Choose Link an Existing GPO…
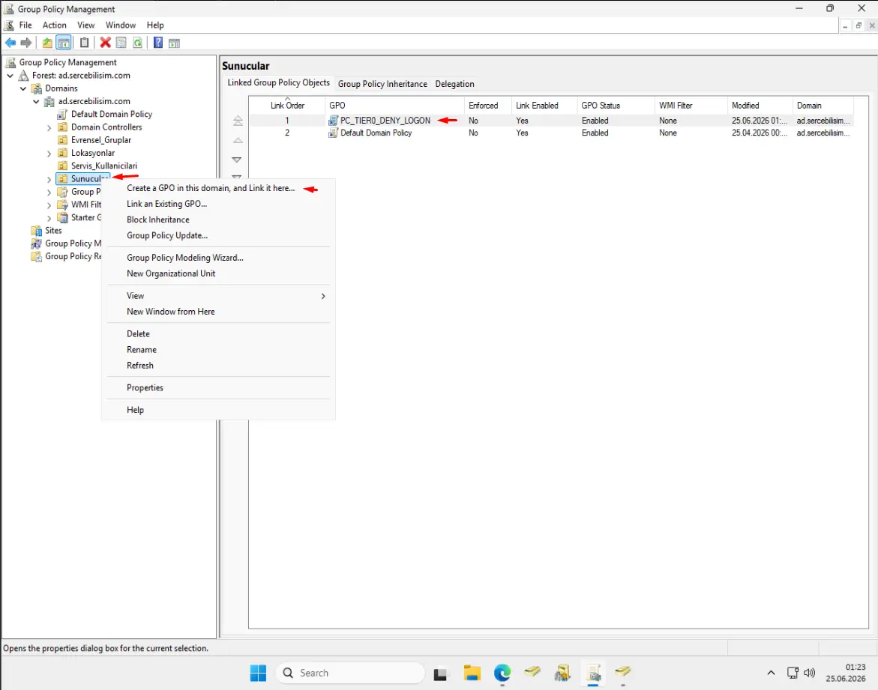 pyautogui.click(x=167, y=204)
